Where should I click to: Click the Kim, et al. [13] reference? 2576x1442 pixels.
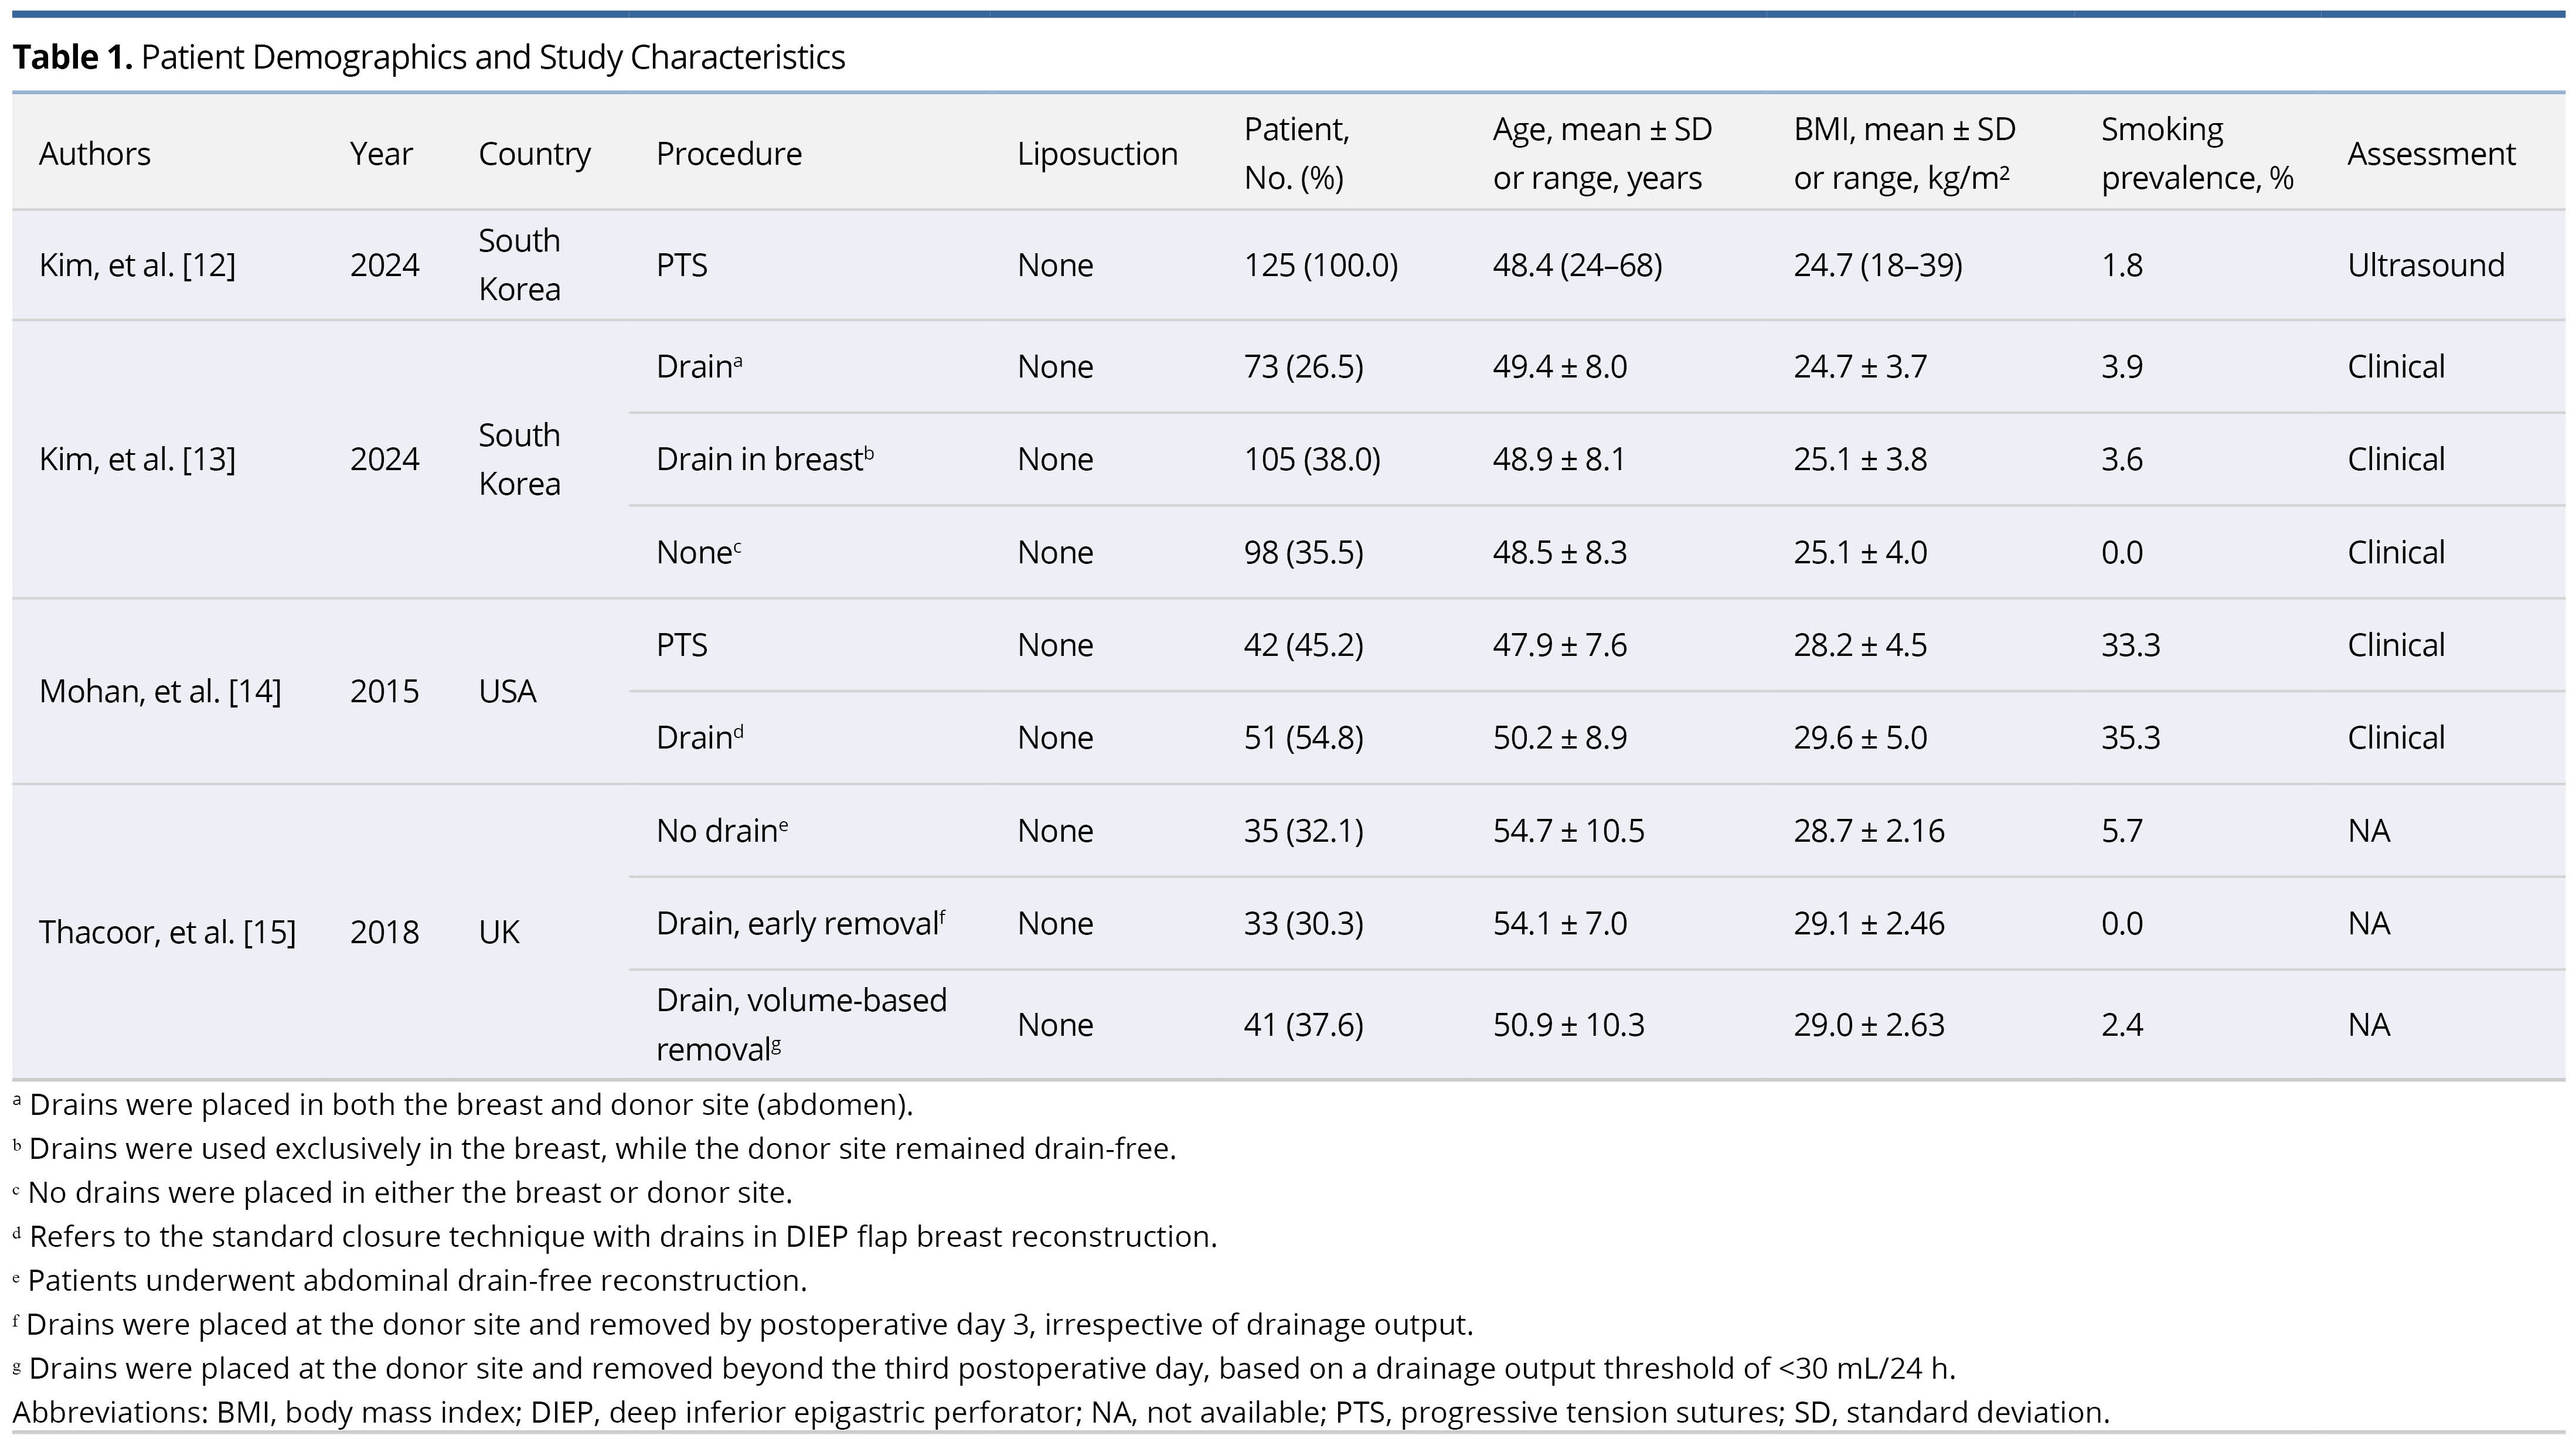pyautogui.click(x=137, y=459)
